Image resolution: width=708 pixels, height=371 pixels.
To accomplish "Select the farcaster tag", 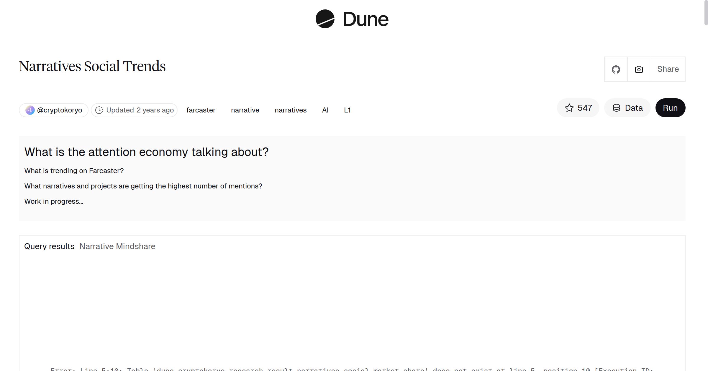I will [x=201, y=110].
